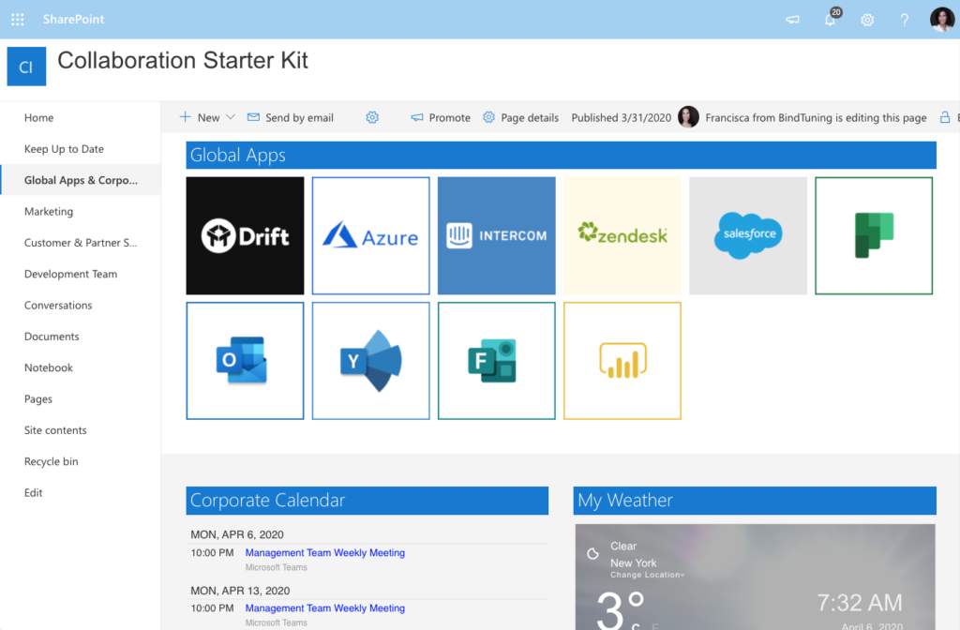Click Edit in left navigation

pyautogui.click(x=33, y=492)
